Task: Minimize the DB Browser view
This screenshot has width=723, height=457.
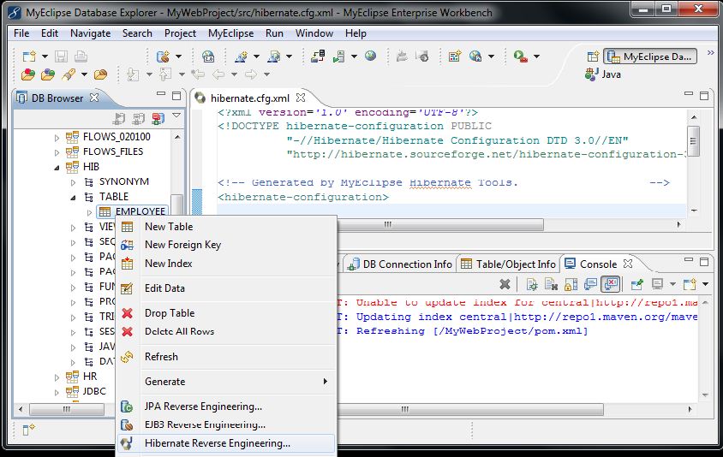Action: [x=161, y=94]
